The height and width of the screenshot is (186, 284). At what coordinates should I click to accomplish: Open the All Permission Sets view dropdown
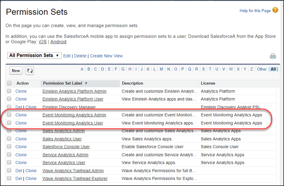pyautogui.click(x=34, y=55)
